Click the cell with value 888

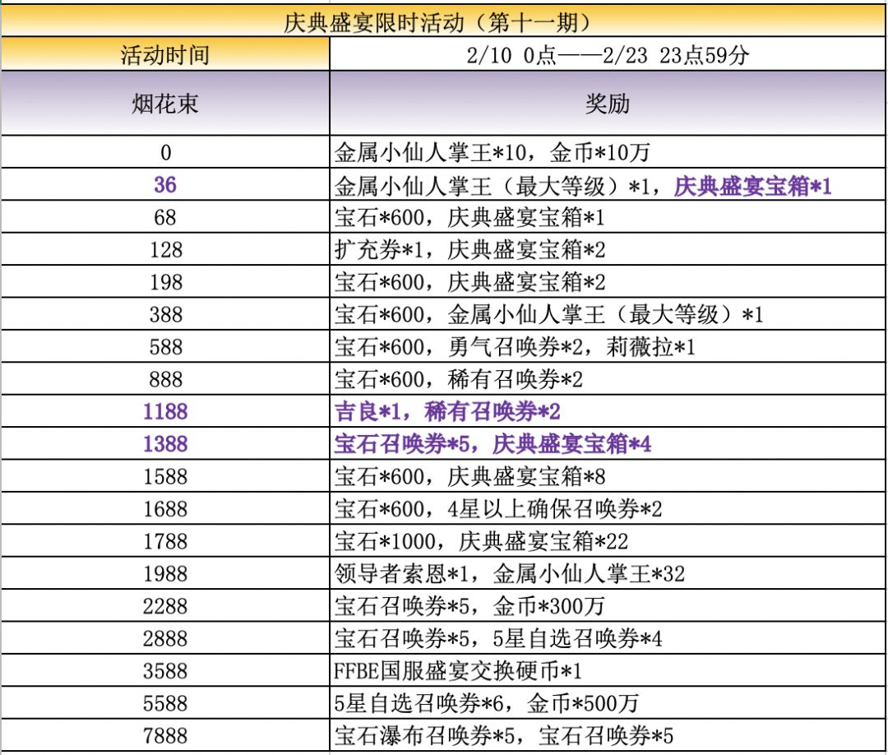(x=164, y=379)
